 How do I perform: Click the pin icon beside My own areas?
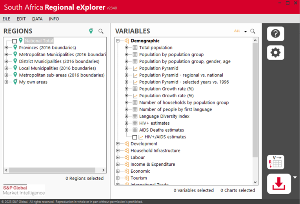15,82
